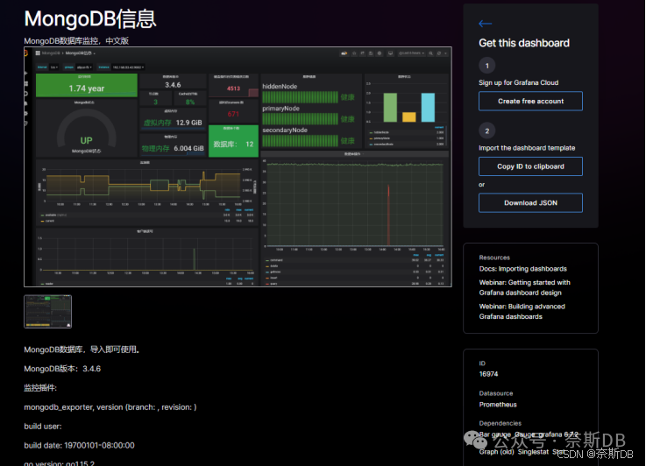Click the Create free account button
Viewport: 646px width, 466px height.
[x=530, y=102]
